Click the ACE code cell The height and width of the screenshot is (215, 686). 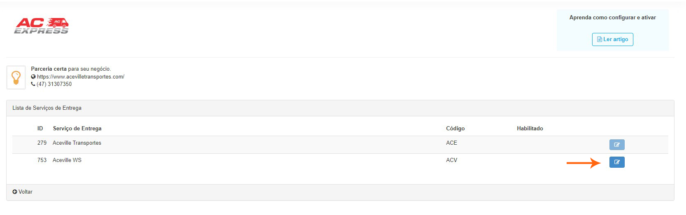point(451,143)
